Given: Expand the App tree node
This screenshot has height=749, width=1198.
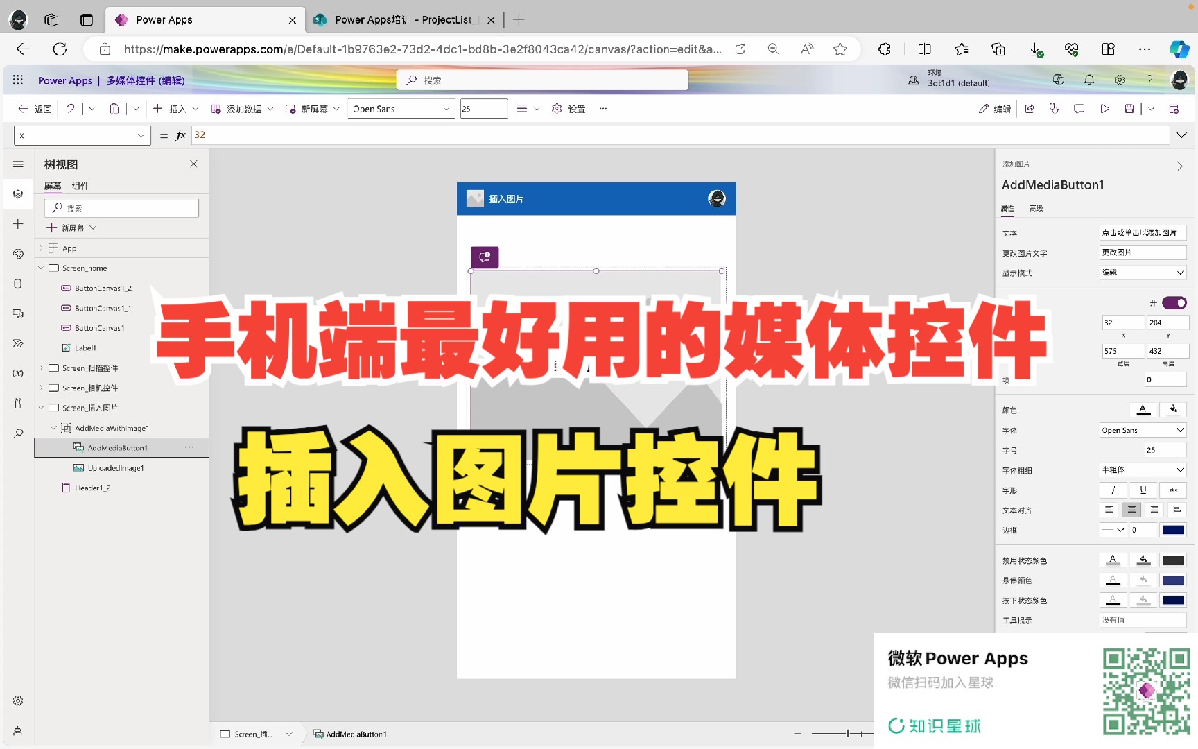Looking at the screenshot, I should (41, 248).
